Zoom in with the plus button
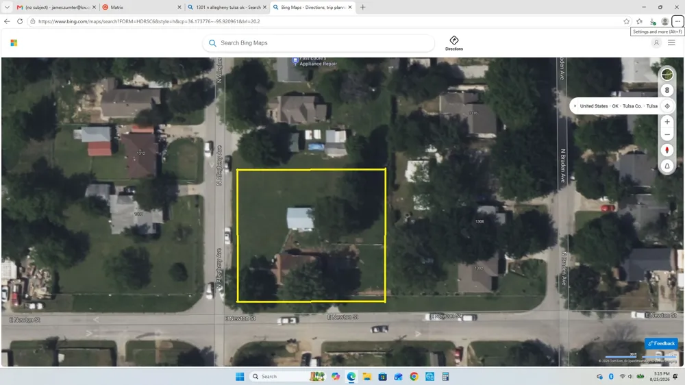Image resolution: width=685 pixels, height=385 pixels. 667,122
